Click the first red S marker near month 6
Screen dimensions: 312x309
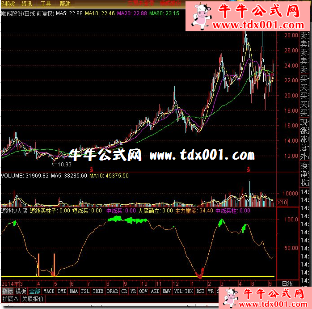tap(91, 169)
